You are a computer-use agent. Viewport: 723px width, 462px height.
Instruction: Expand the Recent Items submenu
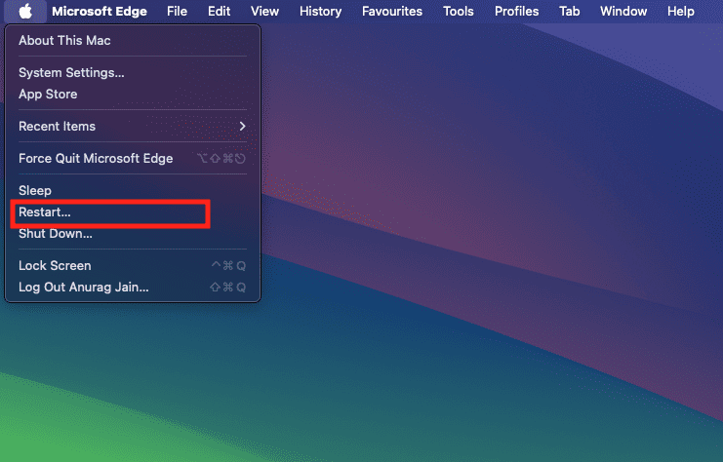pos(133,126)
